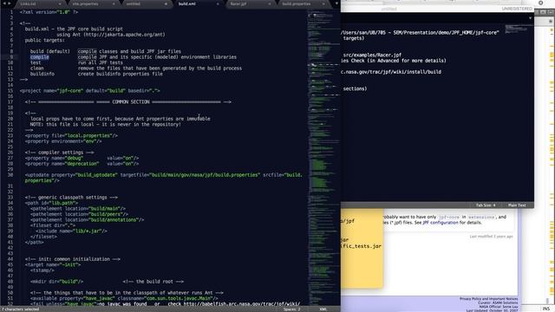Click the yellow sticky note
The width and height of the screenshot is (555, 312).
coord(362,248)
